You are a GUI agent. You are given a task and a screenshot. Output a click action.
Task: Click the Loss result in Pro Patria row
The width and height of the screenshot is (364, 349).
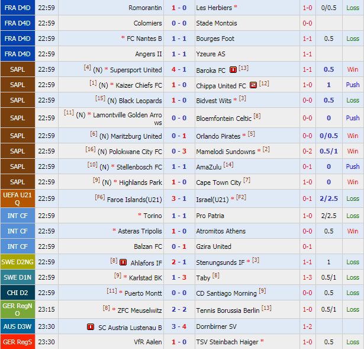pos(353,216)
